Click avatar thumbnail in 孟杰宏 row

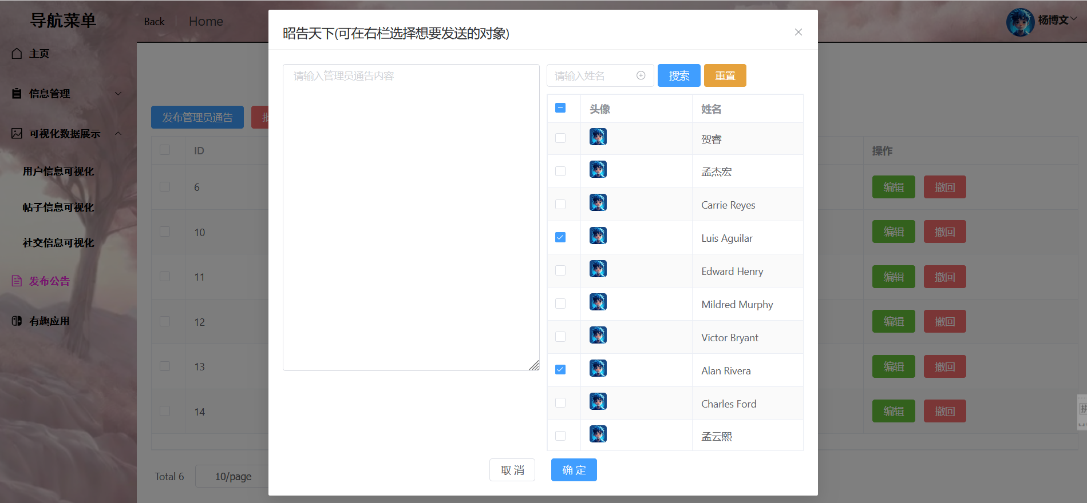pyautogui.click(x=598, y=169)
